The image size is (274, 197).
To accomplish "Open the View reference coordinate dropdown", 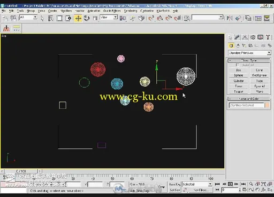I will coord(109,17).
